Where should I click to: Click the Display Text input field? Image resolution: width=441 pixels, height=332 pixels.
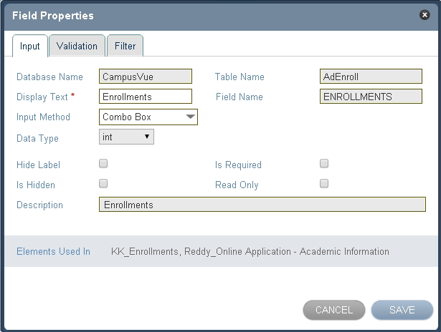pyautogui.click(x=146, y=97)
